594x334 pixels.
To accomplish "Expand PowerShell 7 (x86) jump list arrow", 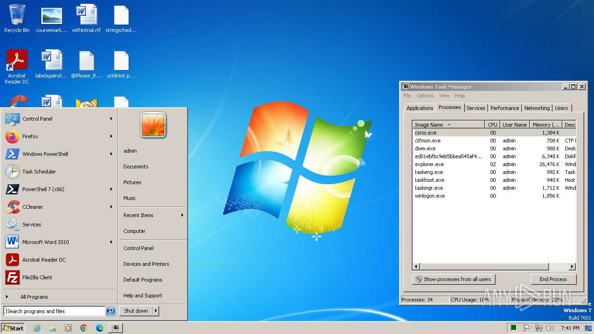I will 111,189.
